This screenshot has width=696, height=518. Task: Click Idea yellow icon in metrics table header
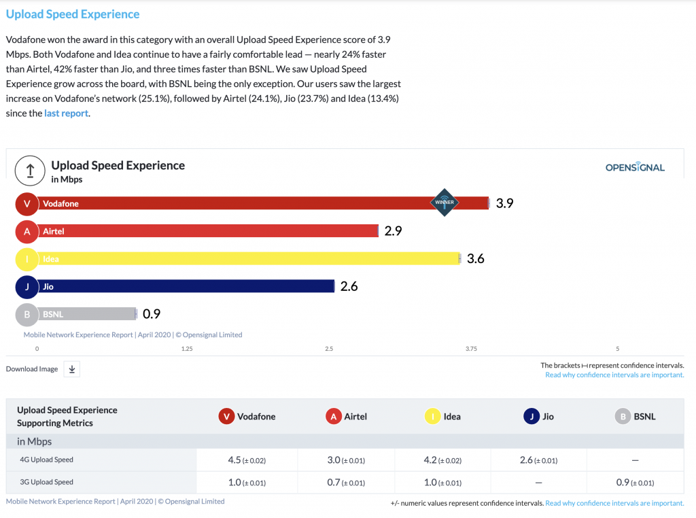432,416
